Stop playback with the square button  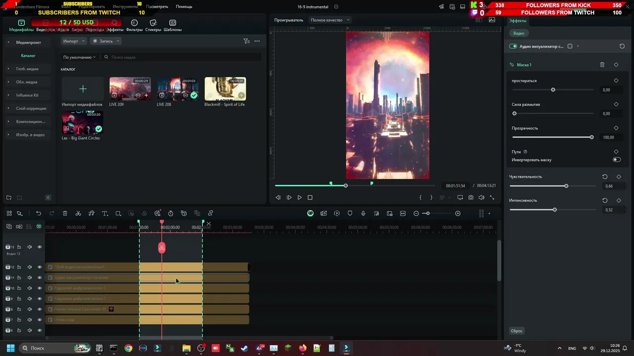point(310,197)
